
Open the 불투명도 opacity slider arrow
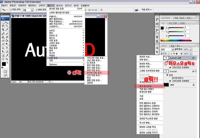191,49
